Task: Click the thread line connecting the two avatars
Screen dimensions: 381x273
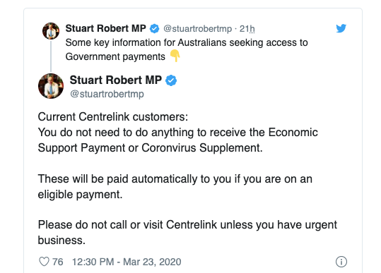Action: pyautogui.click(x=51, y=56)
